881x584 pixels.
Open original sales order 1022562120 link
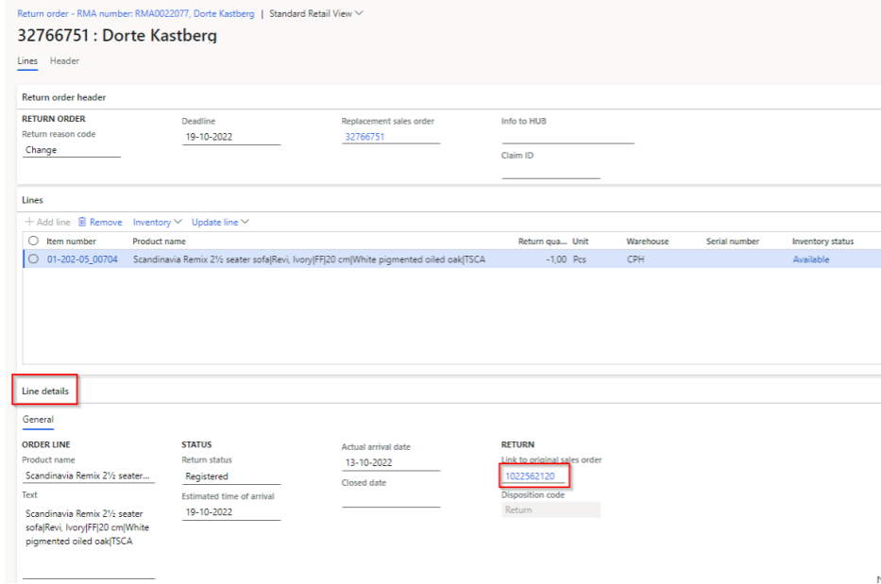pyautogui.click(x=530, y=476)
